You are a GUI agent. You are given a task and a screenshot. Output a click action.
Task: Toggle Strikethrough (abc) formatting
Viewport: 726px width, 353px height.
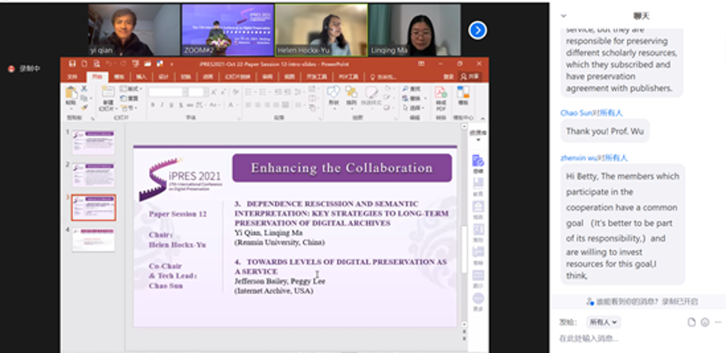coord(190,105)
